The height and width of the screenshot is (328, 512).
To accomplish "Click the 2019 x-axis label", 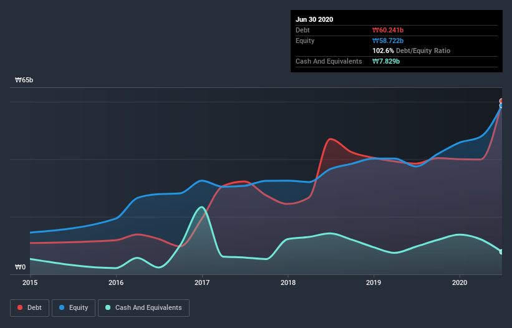I will coord(374,282).
